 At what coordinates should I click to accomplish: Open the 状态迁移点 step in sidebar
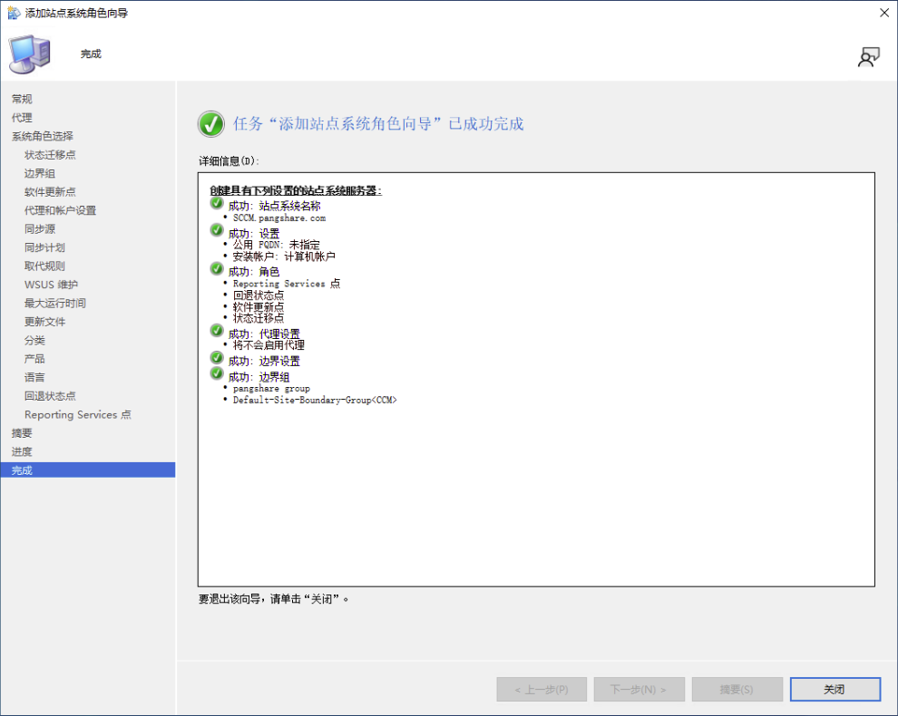tap(50, 155)
